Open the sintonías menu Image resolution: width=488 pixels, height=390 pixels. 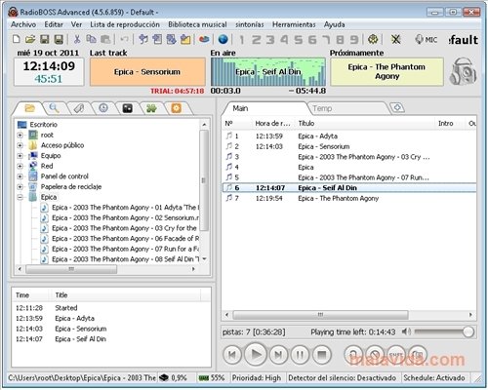pos(250,24)
